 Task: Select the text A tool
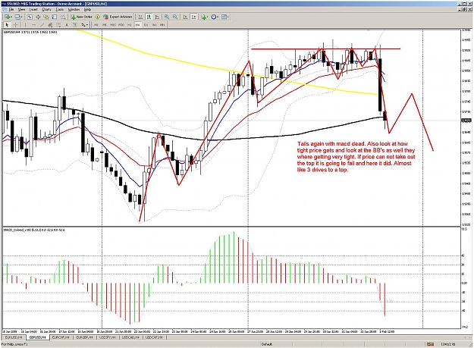click(x=67, y=25)
